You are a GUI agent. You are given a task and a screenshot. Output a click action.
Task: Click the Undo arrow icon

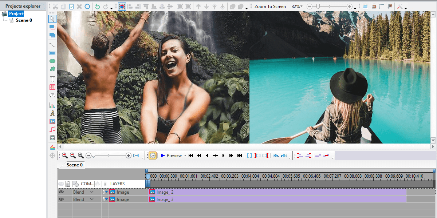click(x=97, y=7)
